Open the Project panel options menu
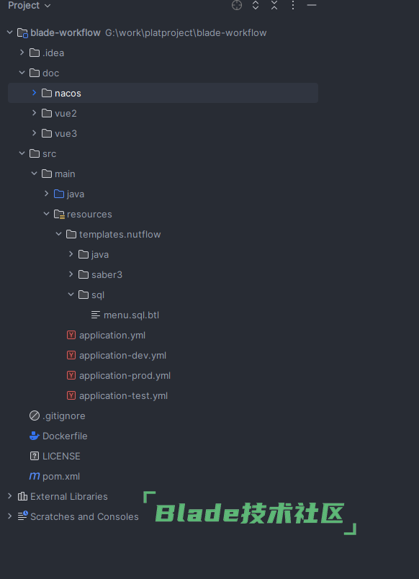 293,5
